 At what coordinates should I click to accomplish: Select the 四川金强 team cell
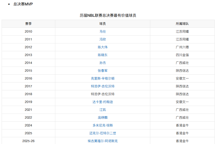(x=182, y=55)
